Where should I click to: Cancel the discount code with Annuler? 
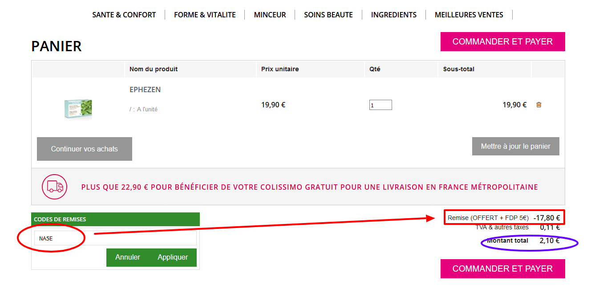click(x=128, y=257)
